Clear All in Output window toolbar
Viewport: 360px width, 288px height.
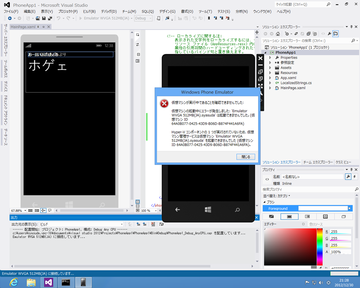(153, 224)
